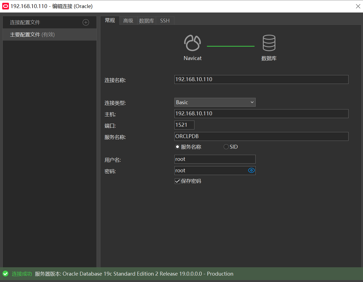Add a new connection profile with plus icon
The image size is (363, 282).
(86, 23)
